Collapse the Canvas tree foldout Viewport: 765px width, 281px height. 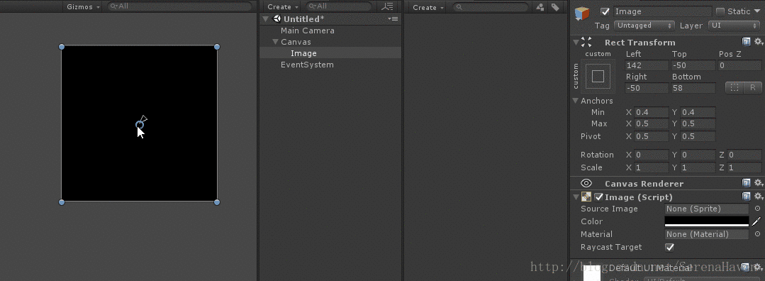pos(276,42)
